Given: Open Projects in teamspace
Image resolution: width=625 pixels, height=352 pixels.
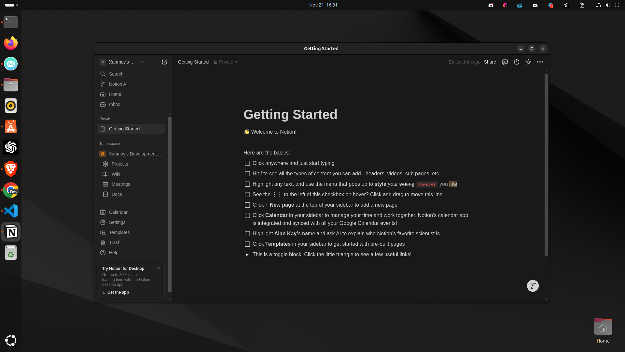Looking at the screenshot, I should click(131, 164).
